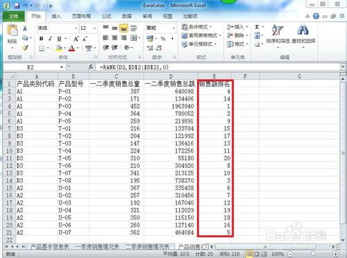Viewport: 347px width, 258px height.
Task: Click the AutoSum sigma icon
Action: [257, 27]
